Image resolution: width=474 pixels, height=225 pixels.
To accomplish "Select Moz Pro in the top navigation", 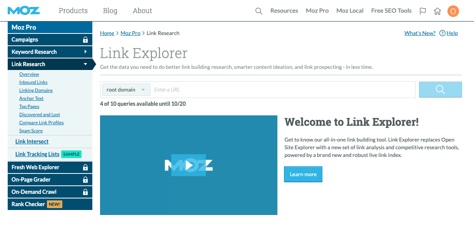I will click(317, 11).
